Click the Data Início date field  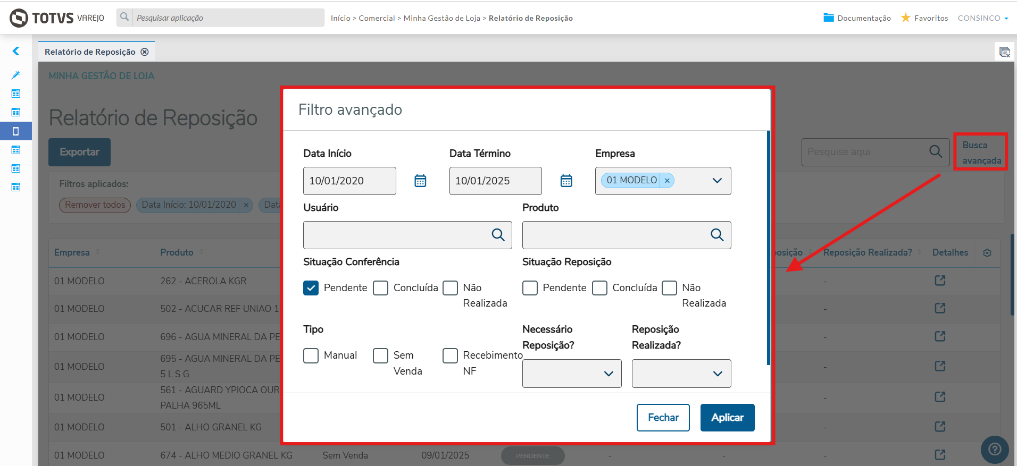click(349, 181)
